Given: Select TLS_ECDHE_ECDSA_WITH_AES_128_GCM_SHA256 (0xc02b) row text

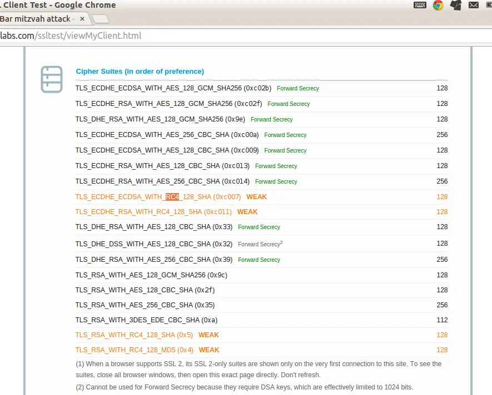Looking at the screenshot, I should point(173,88).
